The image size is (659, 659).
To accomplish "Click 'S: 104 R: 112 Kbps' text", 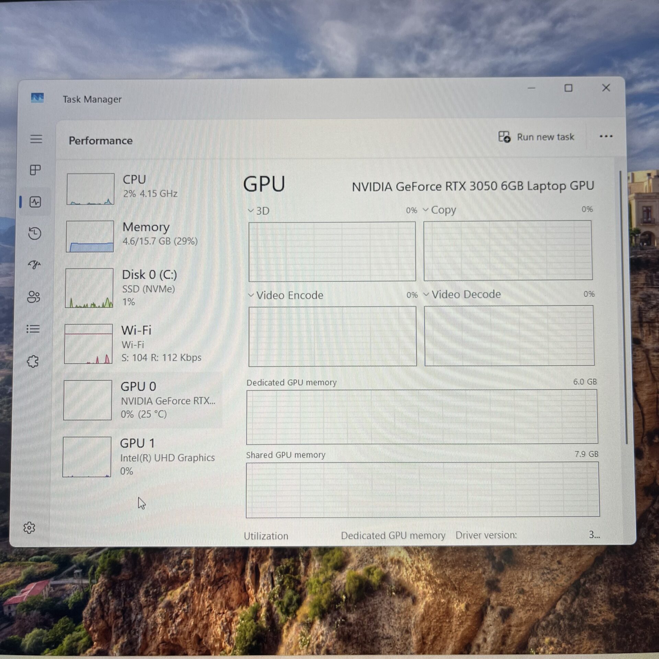I will pos(161,358).
